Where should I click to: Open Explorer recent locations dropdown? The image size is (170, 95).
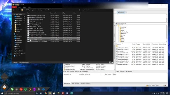tap(18, 10)
